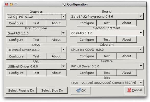Open About for First Controller
150x102 pixels.
point(56,40)
